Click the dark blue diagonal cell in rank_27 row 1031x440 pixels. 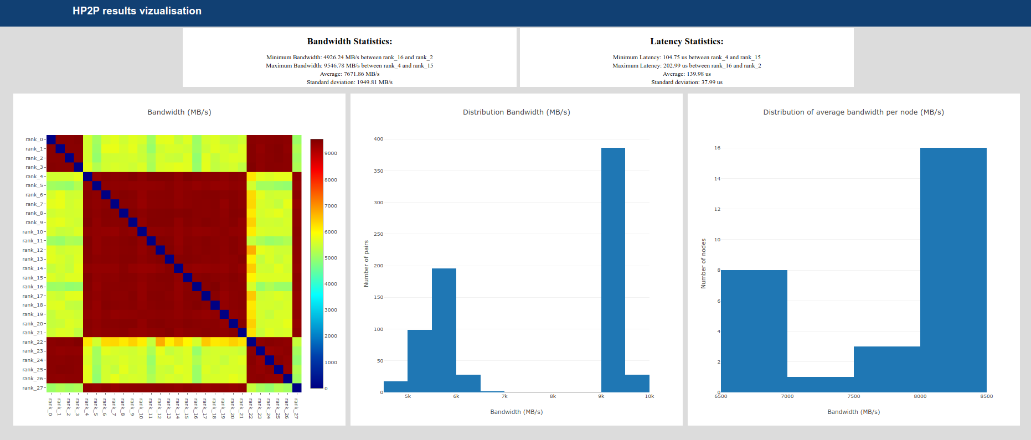click(297, 388)
